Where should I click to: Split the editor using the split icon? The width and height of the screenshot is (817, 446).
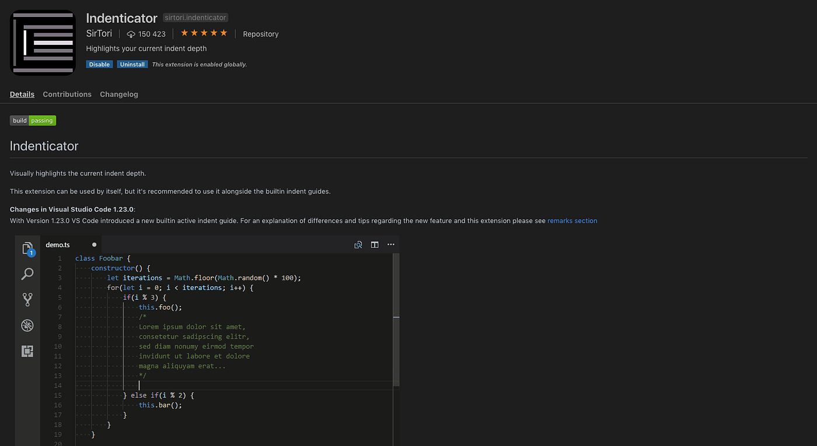[x=374, y=244]
